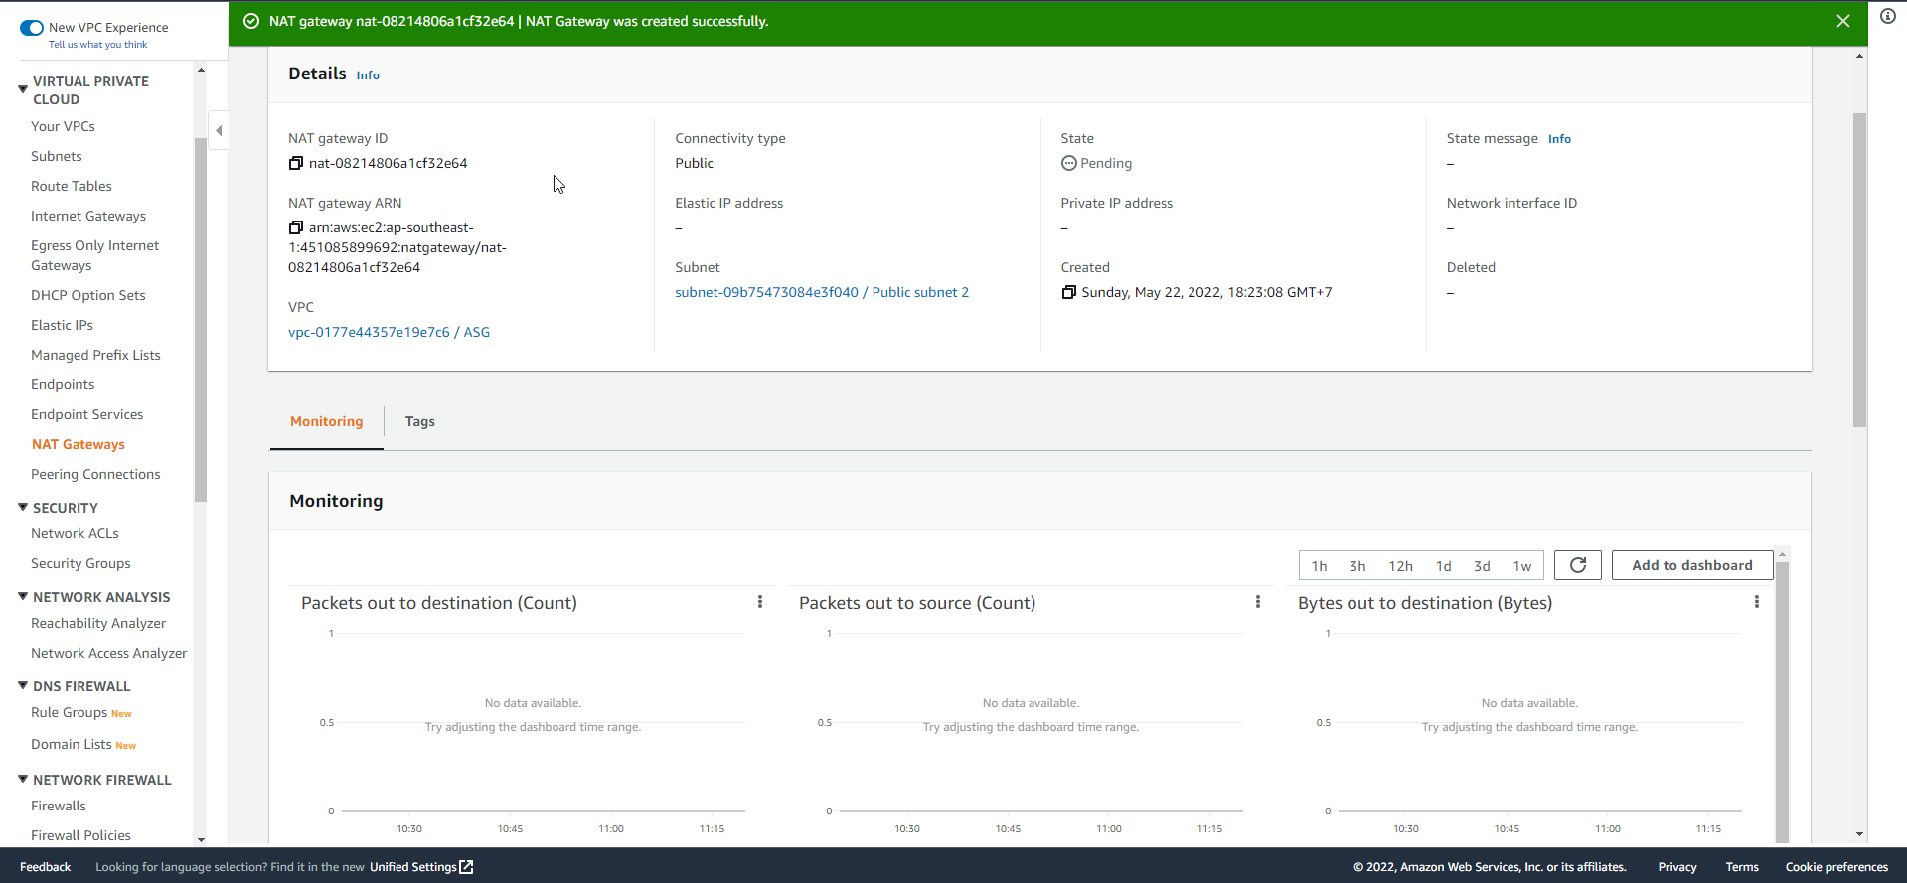
Task: Click the Pending state status icon
Action: pos(1068,163)
